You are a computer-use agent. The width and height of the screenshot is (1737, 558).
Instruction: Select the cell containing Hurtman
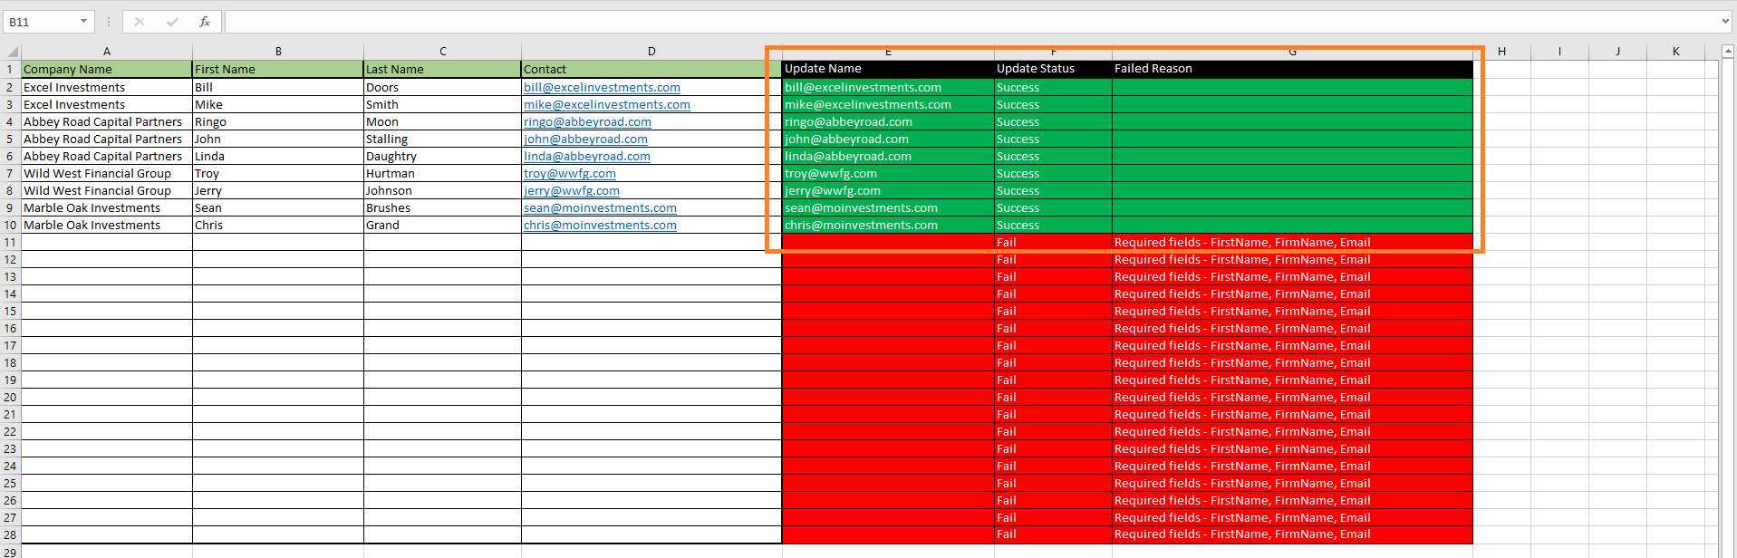click(x=442, y=173)
